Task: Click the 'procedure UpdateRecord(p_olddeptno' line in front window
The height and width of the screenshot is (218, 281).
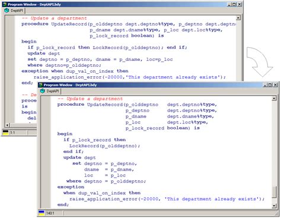Action: (x=137, y=105)
